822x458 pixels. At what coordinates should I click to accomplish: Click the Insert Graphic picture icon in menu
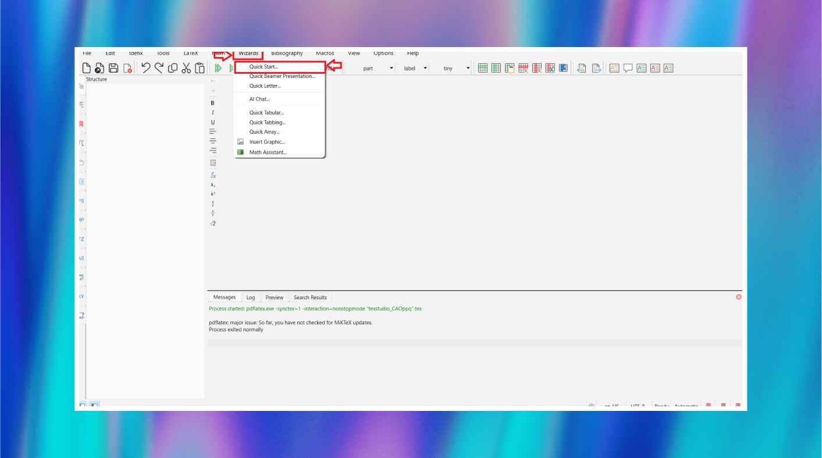pos(240,142)
